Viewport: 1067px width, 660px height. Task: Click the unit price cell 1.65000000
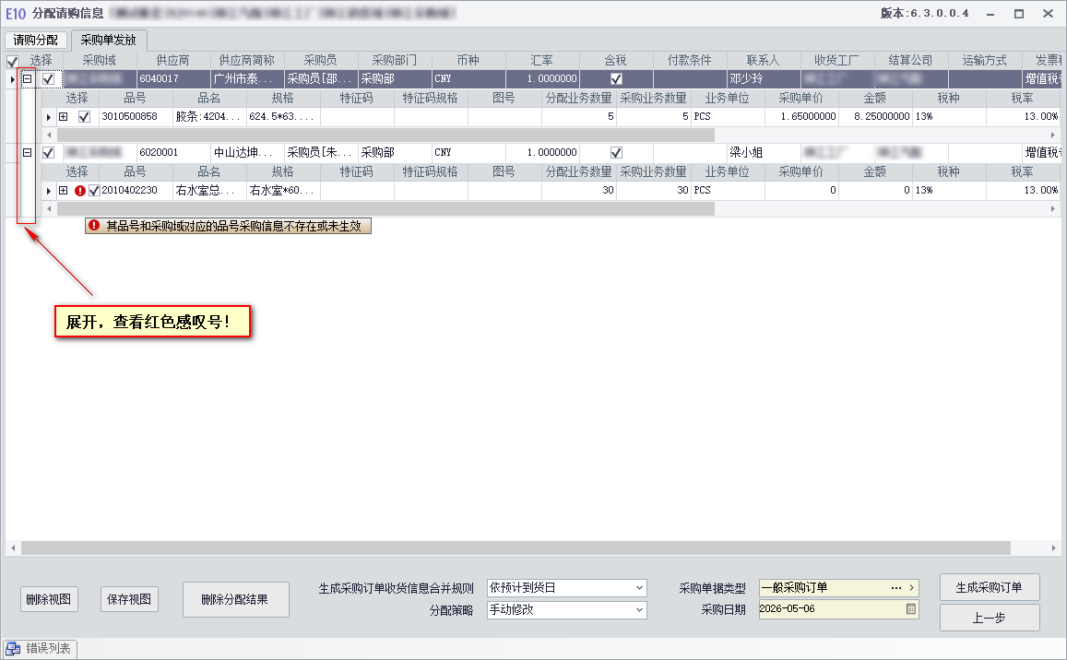801,117
